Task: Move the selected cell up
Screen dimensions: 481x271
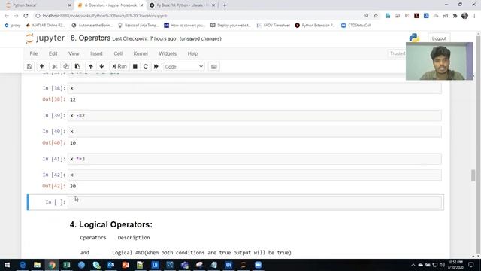Action: 90,66
